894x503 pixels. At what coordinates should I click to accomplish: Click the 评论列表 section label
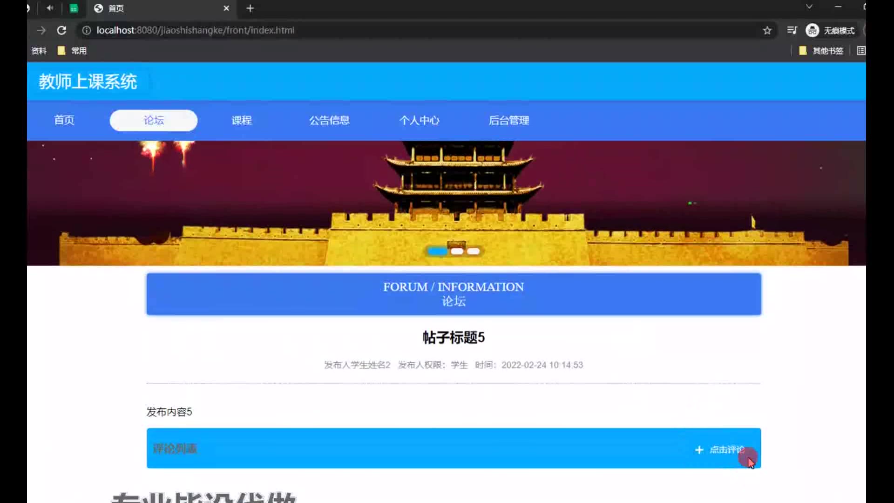pos(175,449)
